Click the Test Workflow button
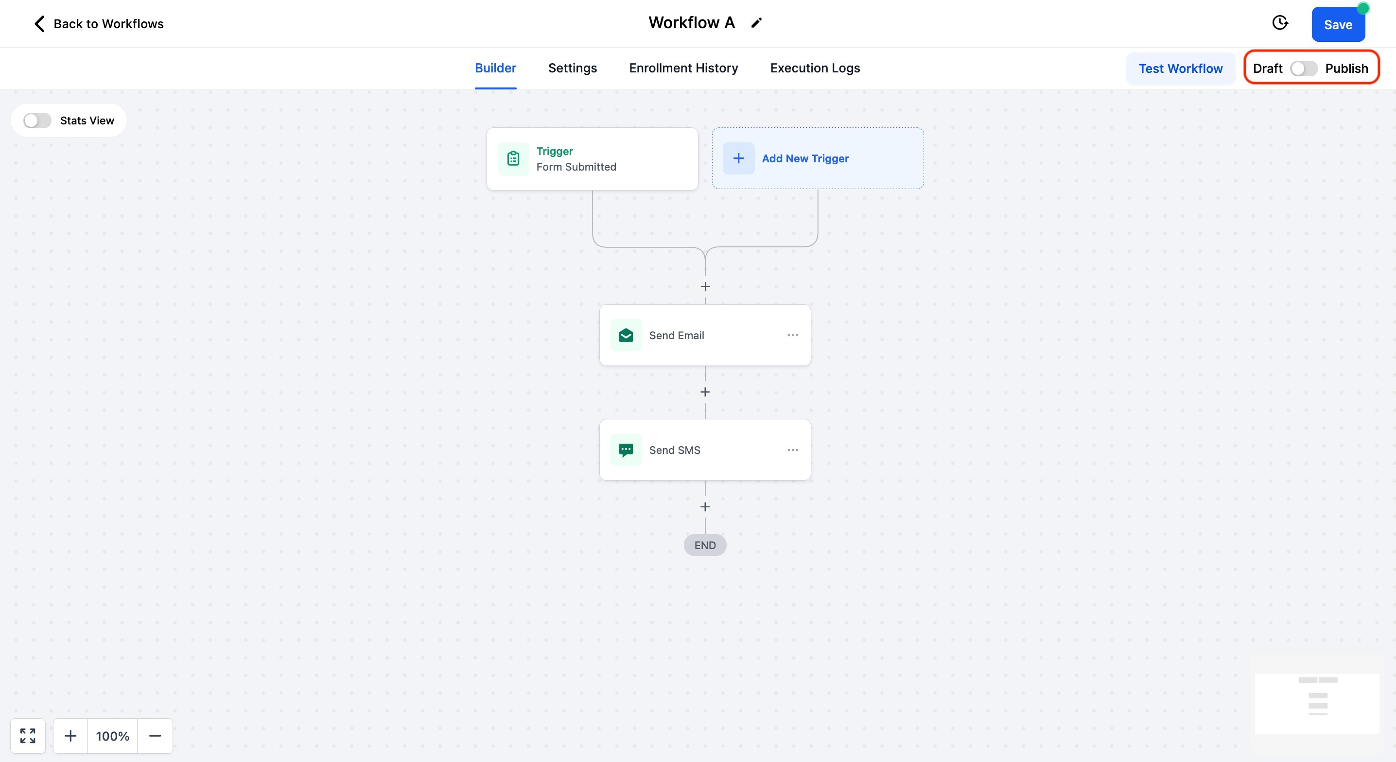Viewport: 1396px width, 762px height. pyautogui.click(x=1180, y=69)
